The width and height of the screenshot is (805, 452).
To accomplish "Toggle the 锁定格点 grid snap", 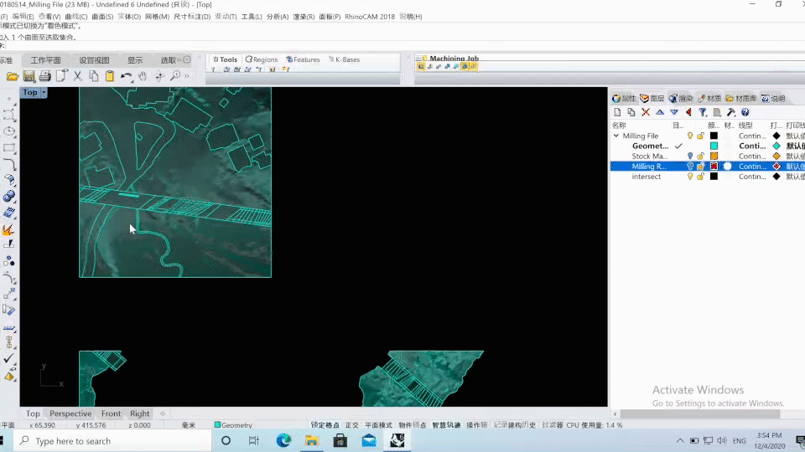I will 325,425.
